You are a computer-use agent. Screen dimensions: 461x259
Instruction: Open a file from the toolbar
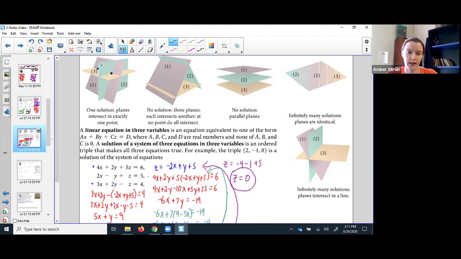(x=49, y=42)
